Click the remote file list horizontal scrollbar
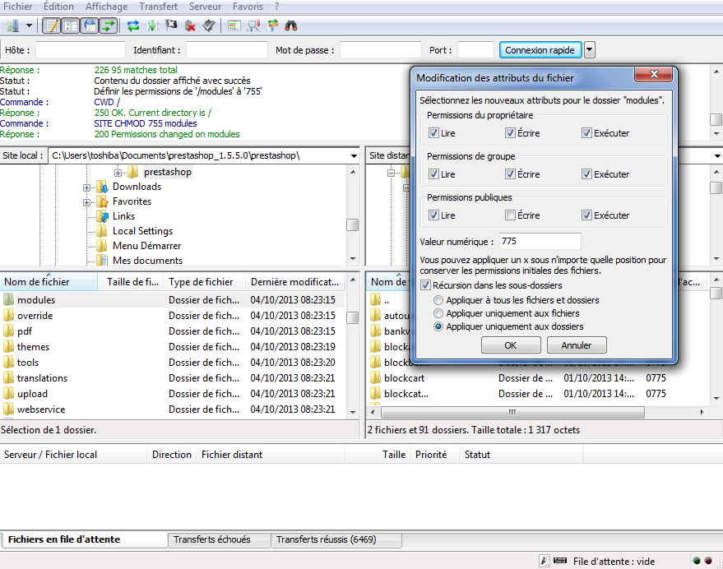 click(x=512, y=412)
